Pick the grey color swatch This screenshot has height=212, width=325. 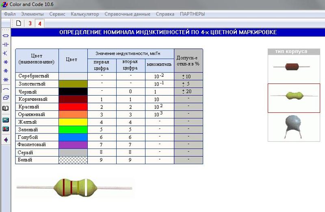point(73,153)
